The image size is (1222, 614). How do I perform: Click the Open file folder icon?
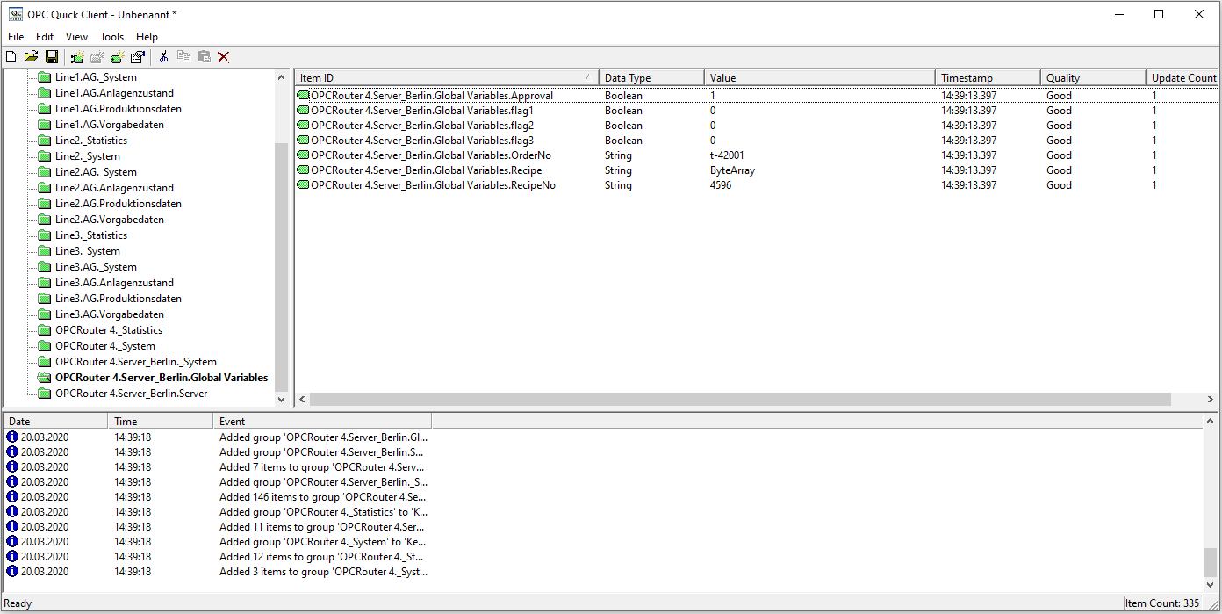tap(32, 57)
